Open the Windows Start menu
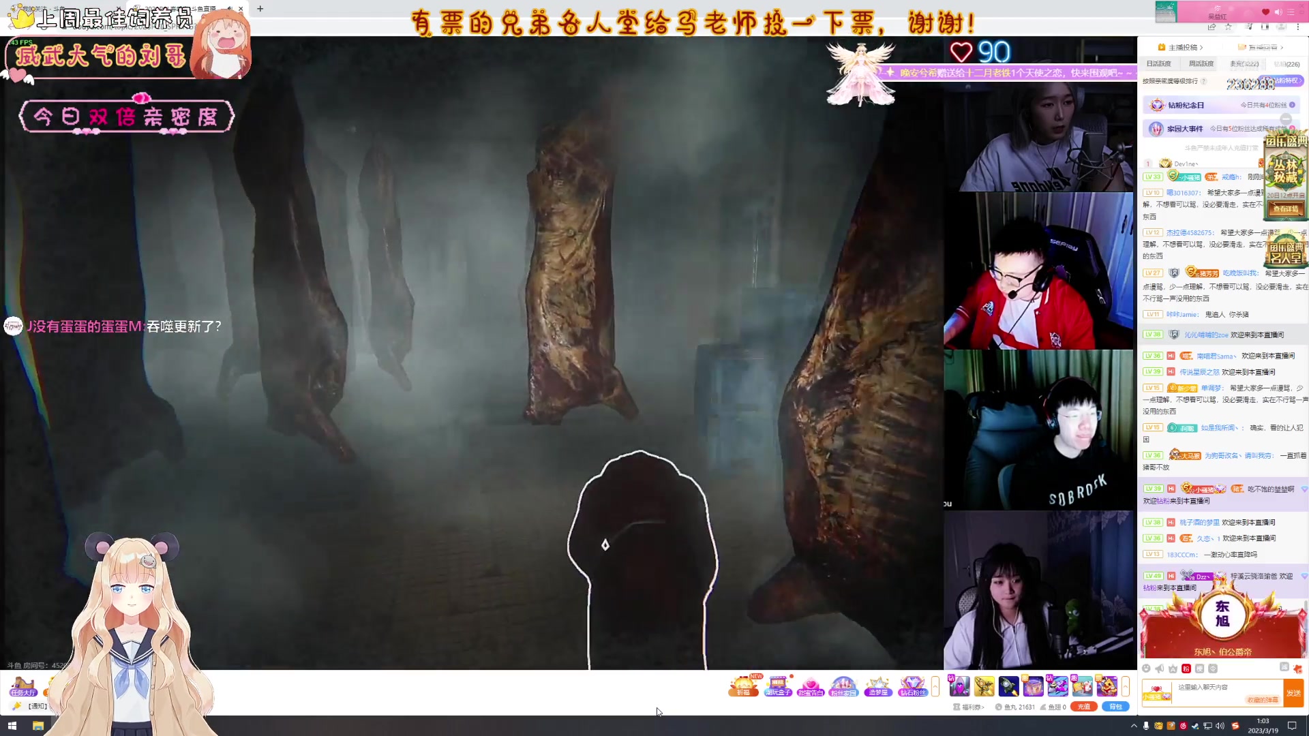The image size is (1309, 736). 12,726
